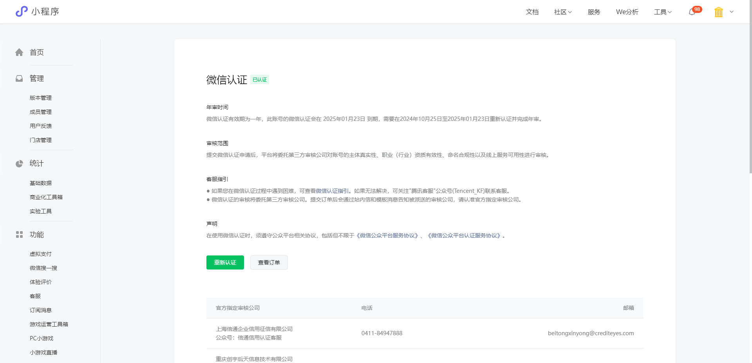Open the notification bell icon
The image size is (752, 363).
[x=692, y=12]
